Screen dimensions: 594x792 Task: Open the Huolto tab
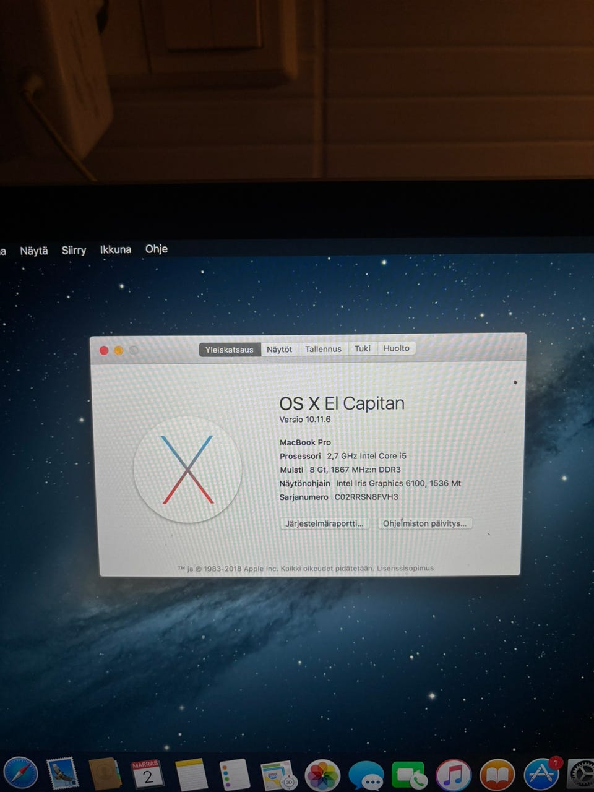396,348
